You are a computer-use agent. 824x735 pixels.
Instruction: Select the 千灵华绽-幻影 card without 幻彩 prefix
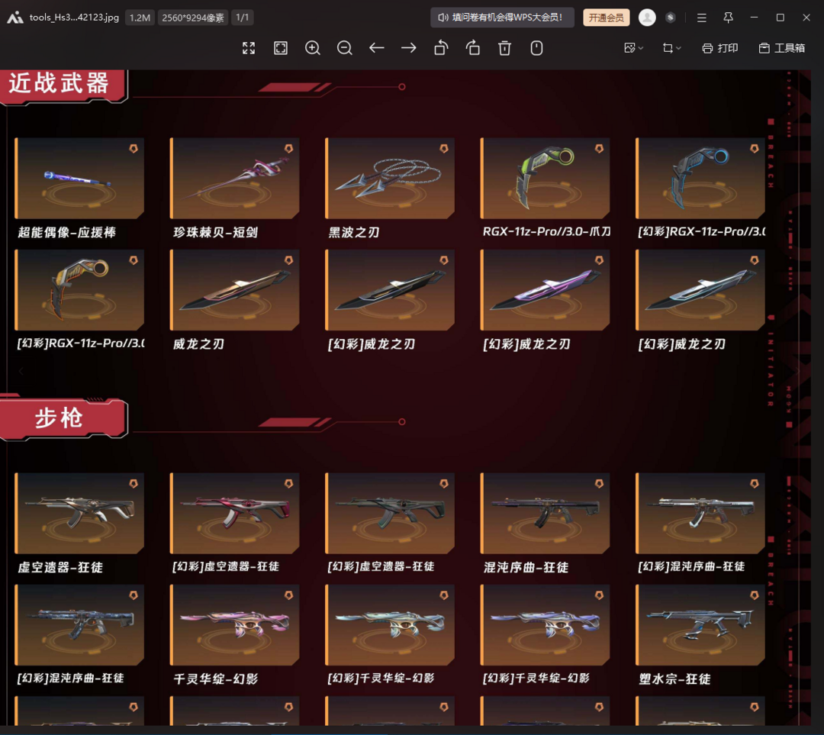[234, 624]
